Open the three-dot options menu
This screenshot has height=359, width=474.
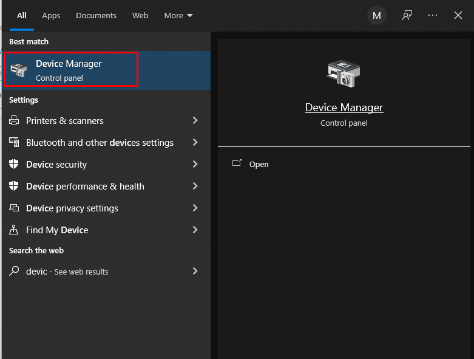pyautogui.click(x=433, y=15)
